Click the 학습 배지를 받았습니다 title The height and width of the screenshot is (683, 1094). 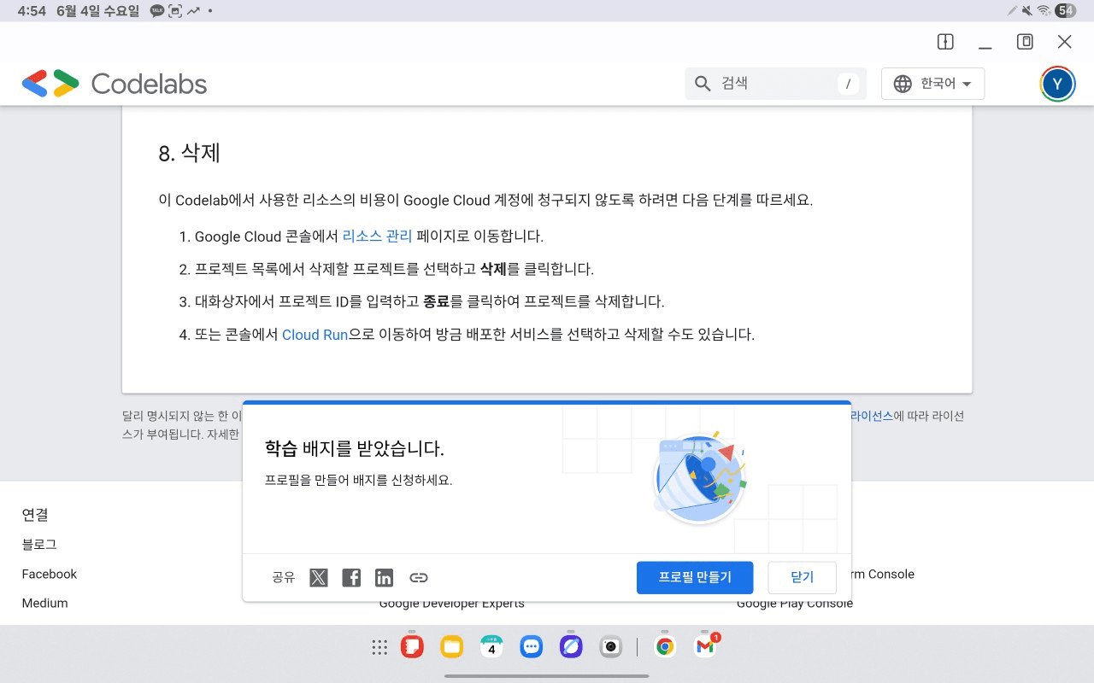point(355,448)
